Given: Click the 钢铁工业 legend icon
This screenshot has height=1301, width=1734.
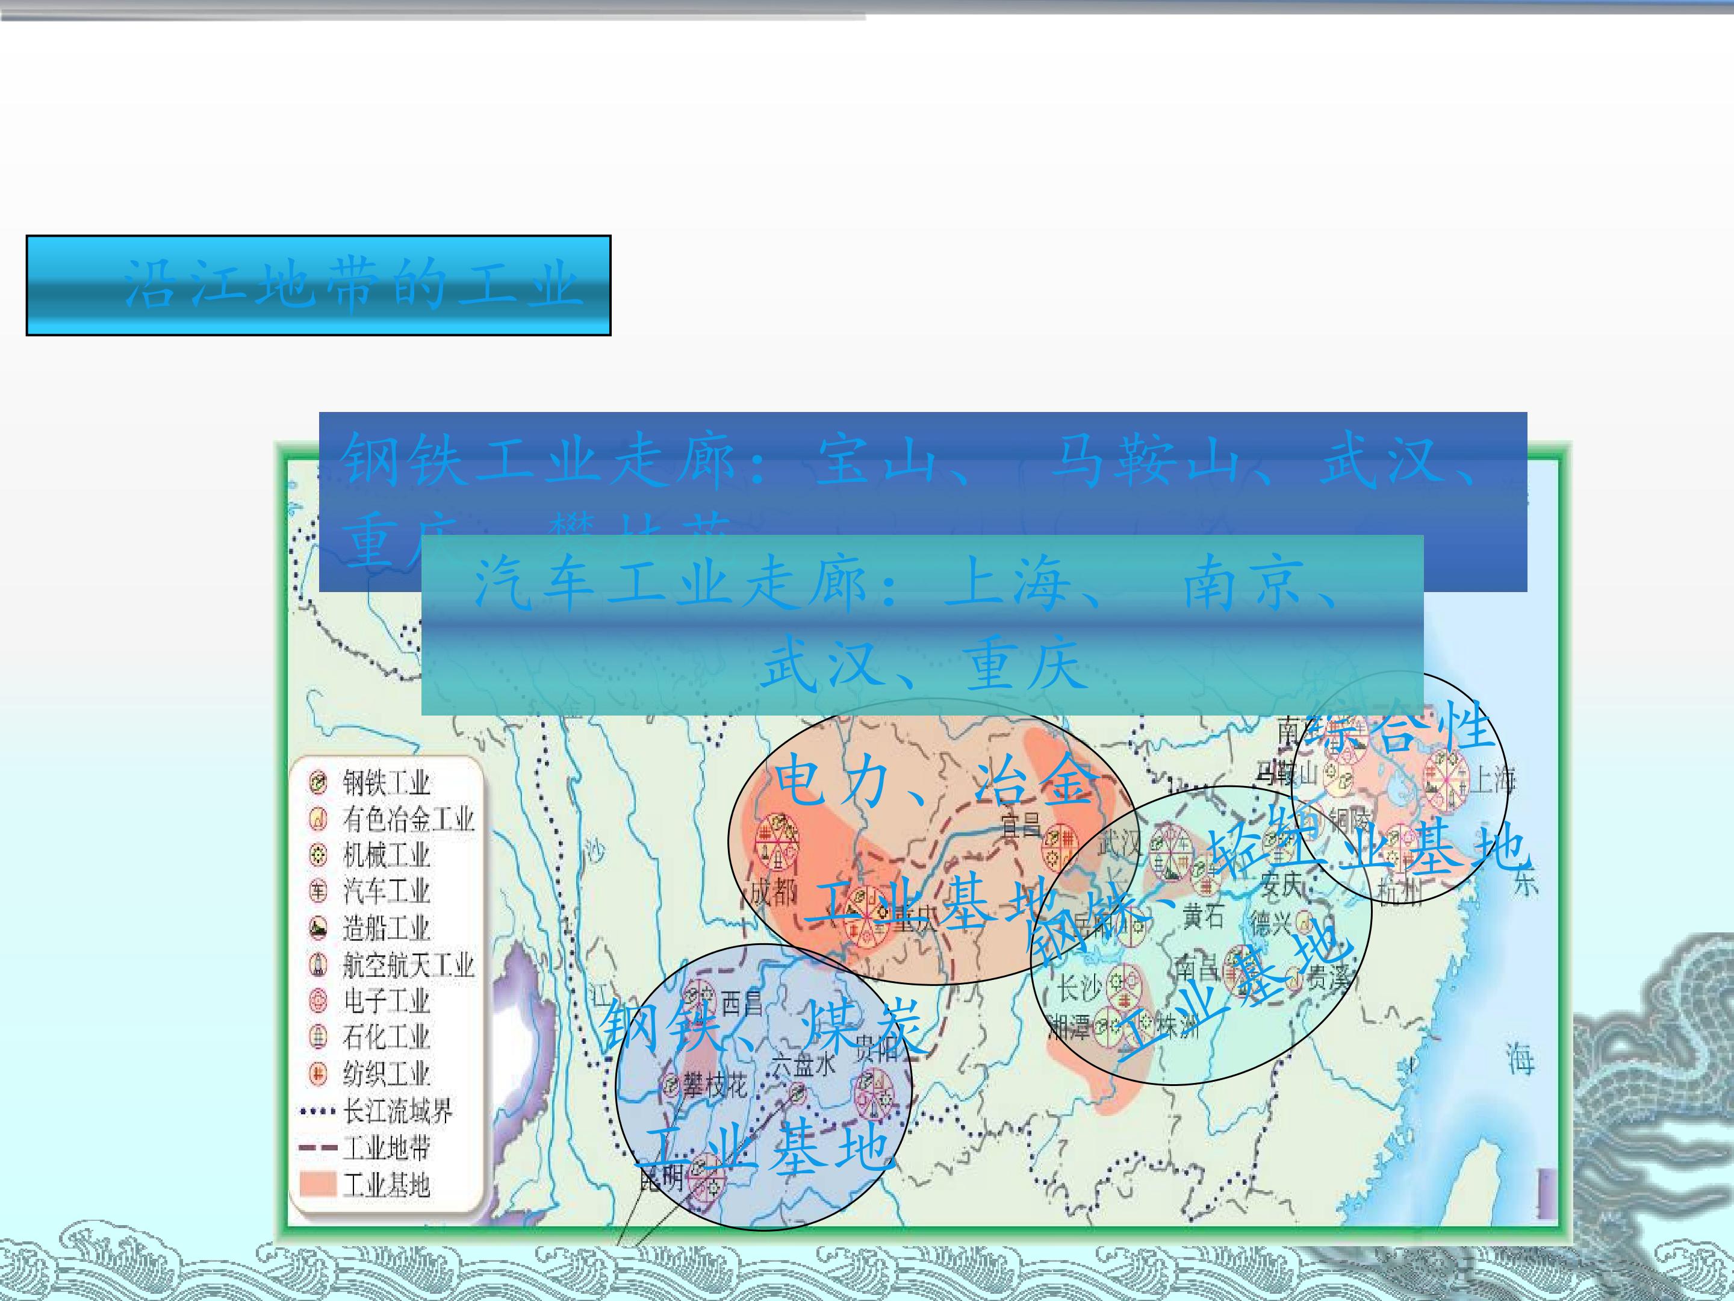Looking at the screenshot, I should point(317,782).
